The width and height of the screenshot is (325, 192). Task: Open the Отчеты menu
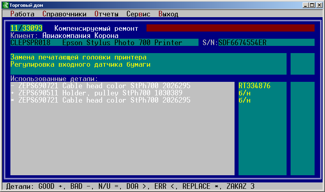point(106,14)
